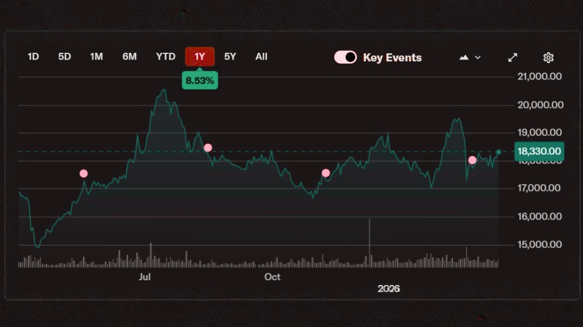The width and height of the screenshot is (583, 327).
Task: Click the Oct date axis label
Action: [x=272, y=277]
